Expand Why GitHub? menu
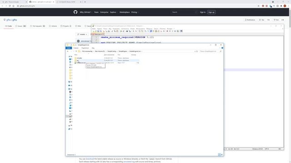291x163 pixels. 85,12
